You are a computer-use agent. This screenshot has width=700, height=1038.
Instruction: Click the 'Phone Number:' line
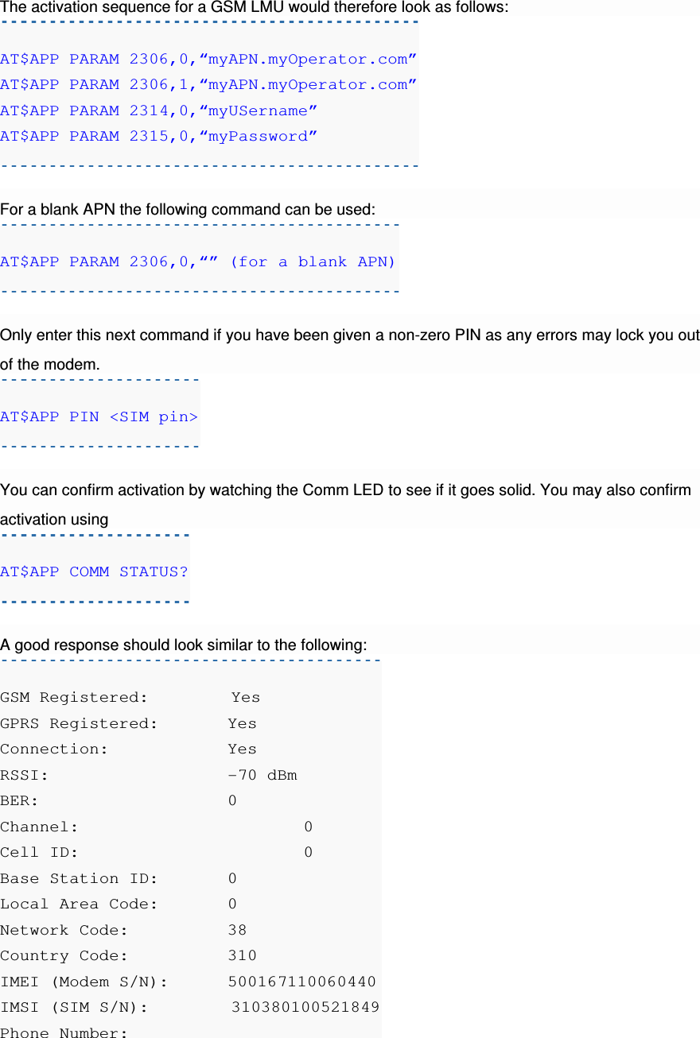(x=64, y=1032)
